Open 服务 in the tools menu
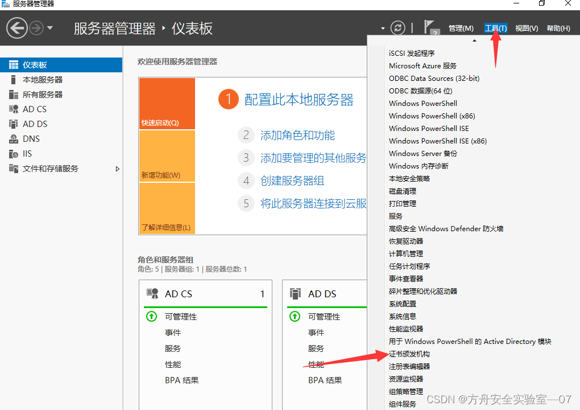 coord(395,216)
